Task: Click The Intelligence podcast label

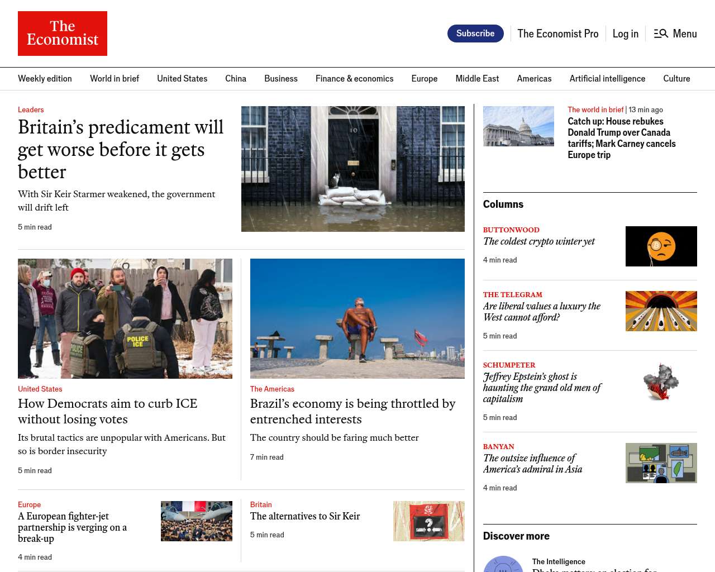Action: click(x=559, y=561)
